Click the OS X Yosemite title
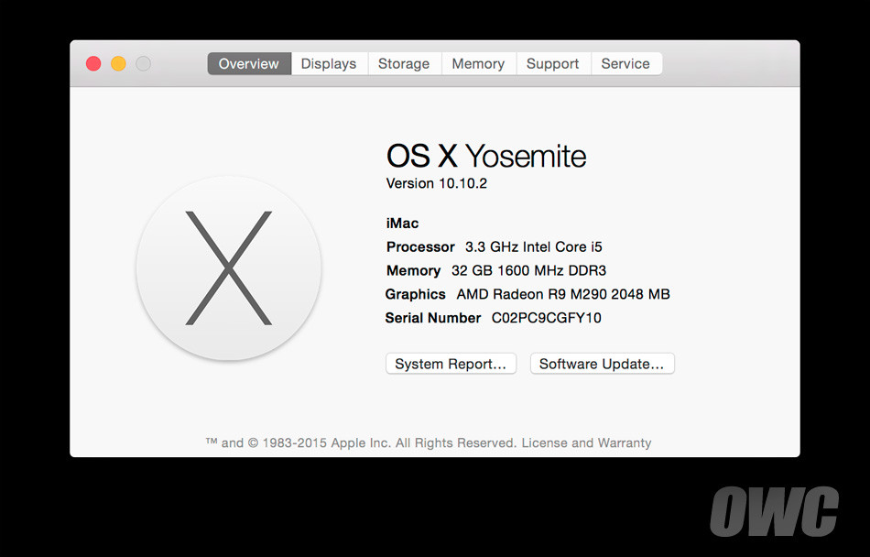The width and height of the screenshot is (870, 557). pos(486,156)
